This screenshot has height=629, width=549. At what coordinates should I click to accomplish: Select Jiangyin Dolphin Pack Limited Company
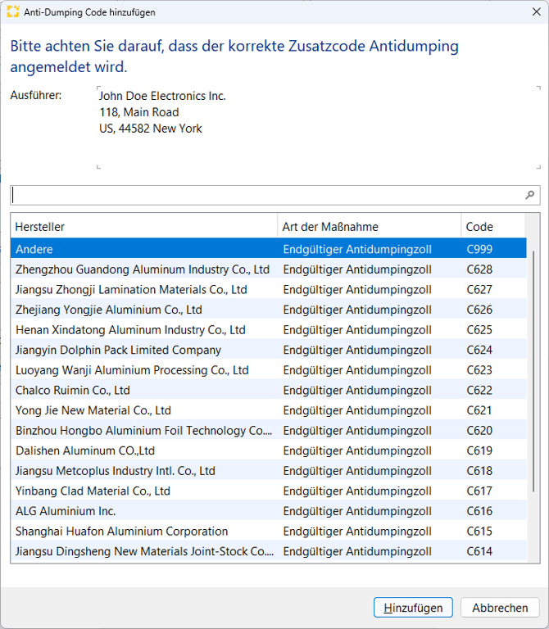click(269, 350)
